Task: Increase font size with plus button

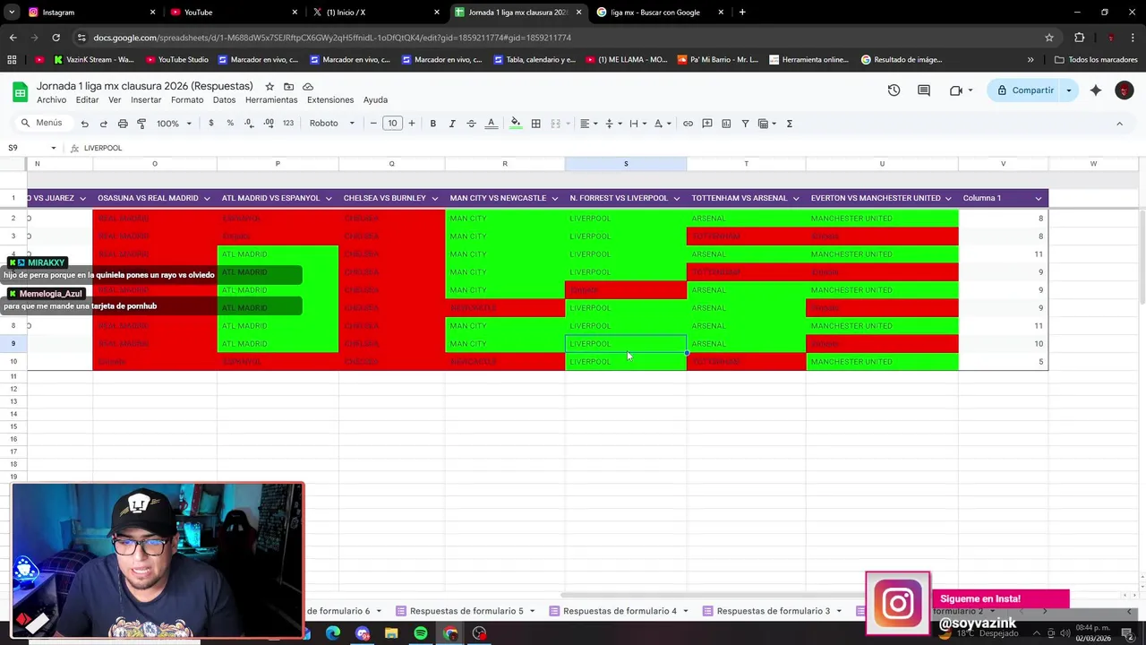Action: click(x=412, y=124)
